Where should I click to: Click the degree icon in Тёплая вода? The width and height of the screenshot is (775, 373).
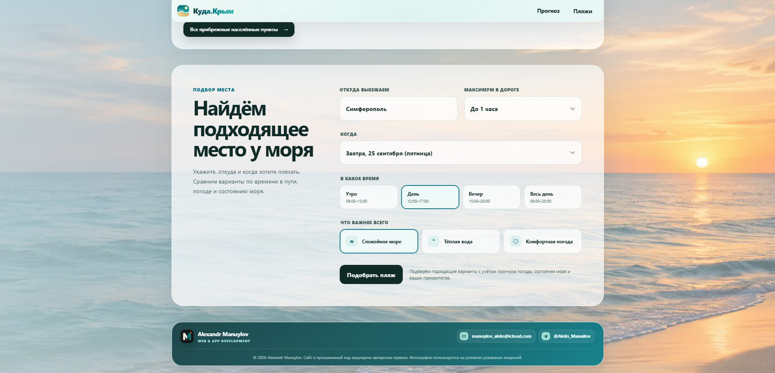click(433, 241)
